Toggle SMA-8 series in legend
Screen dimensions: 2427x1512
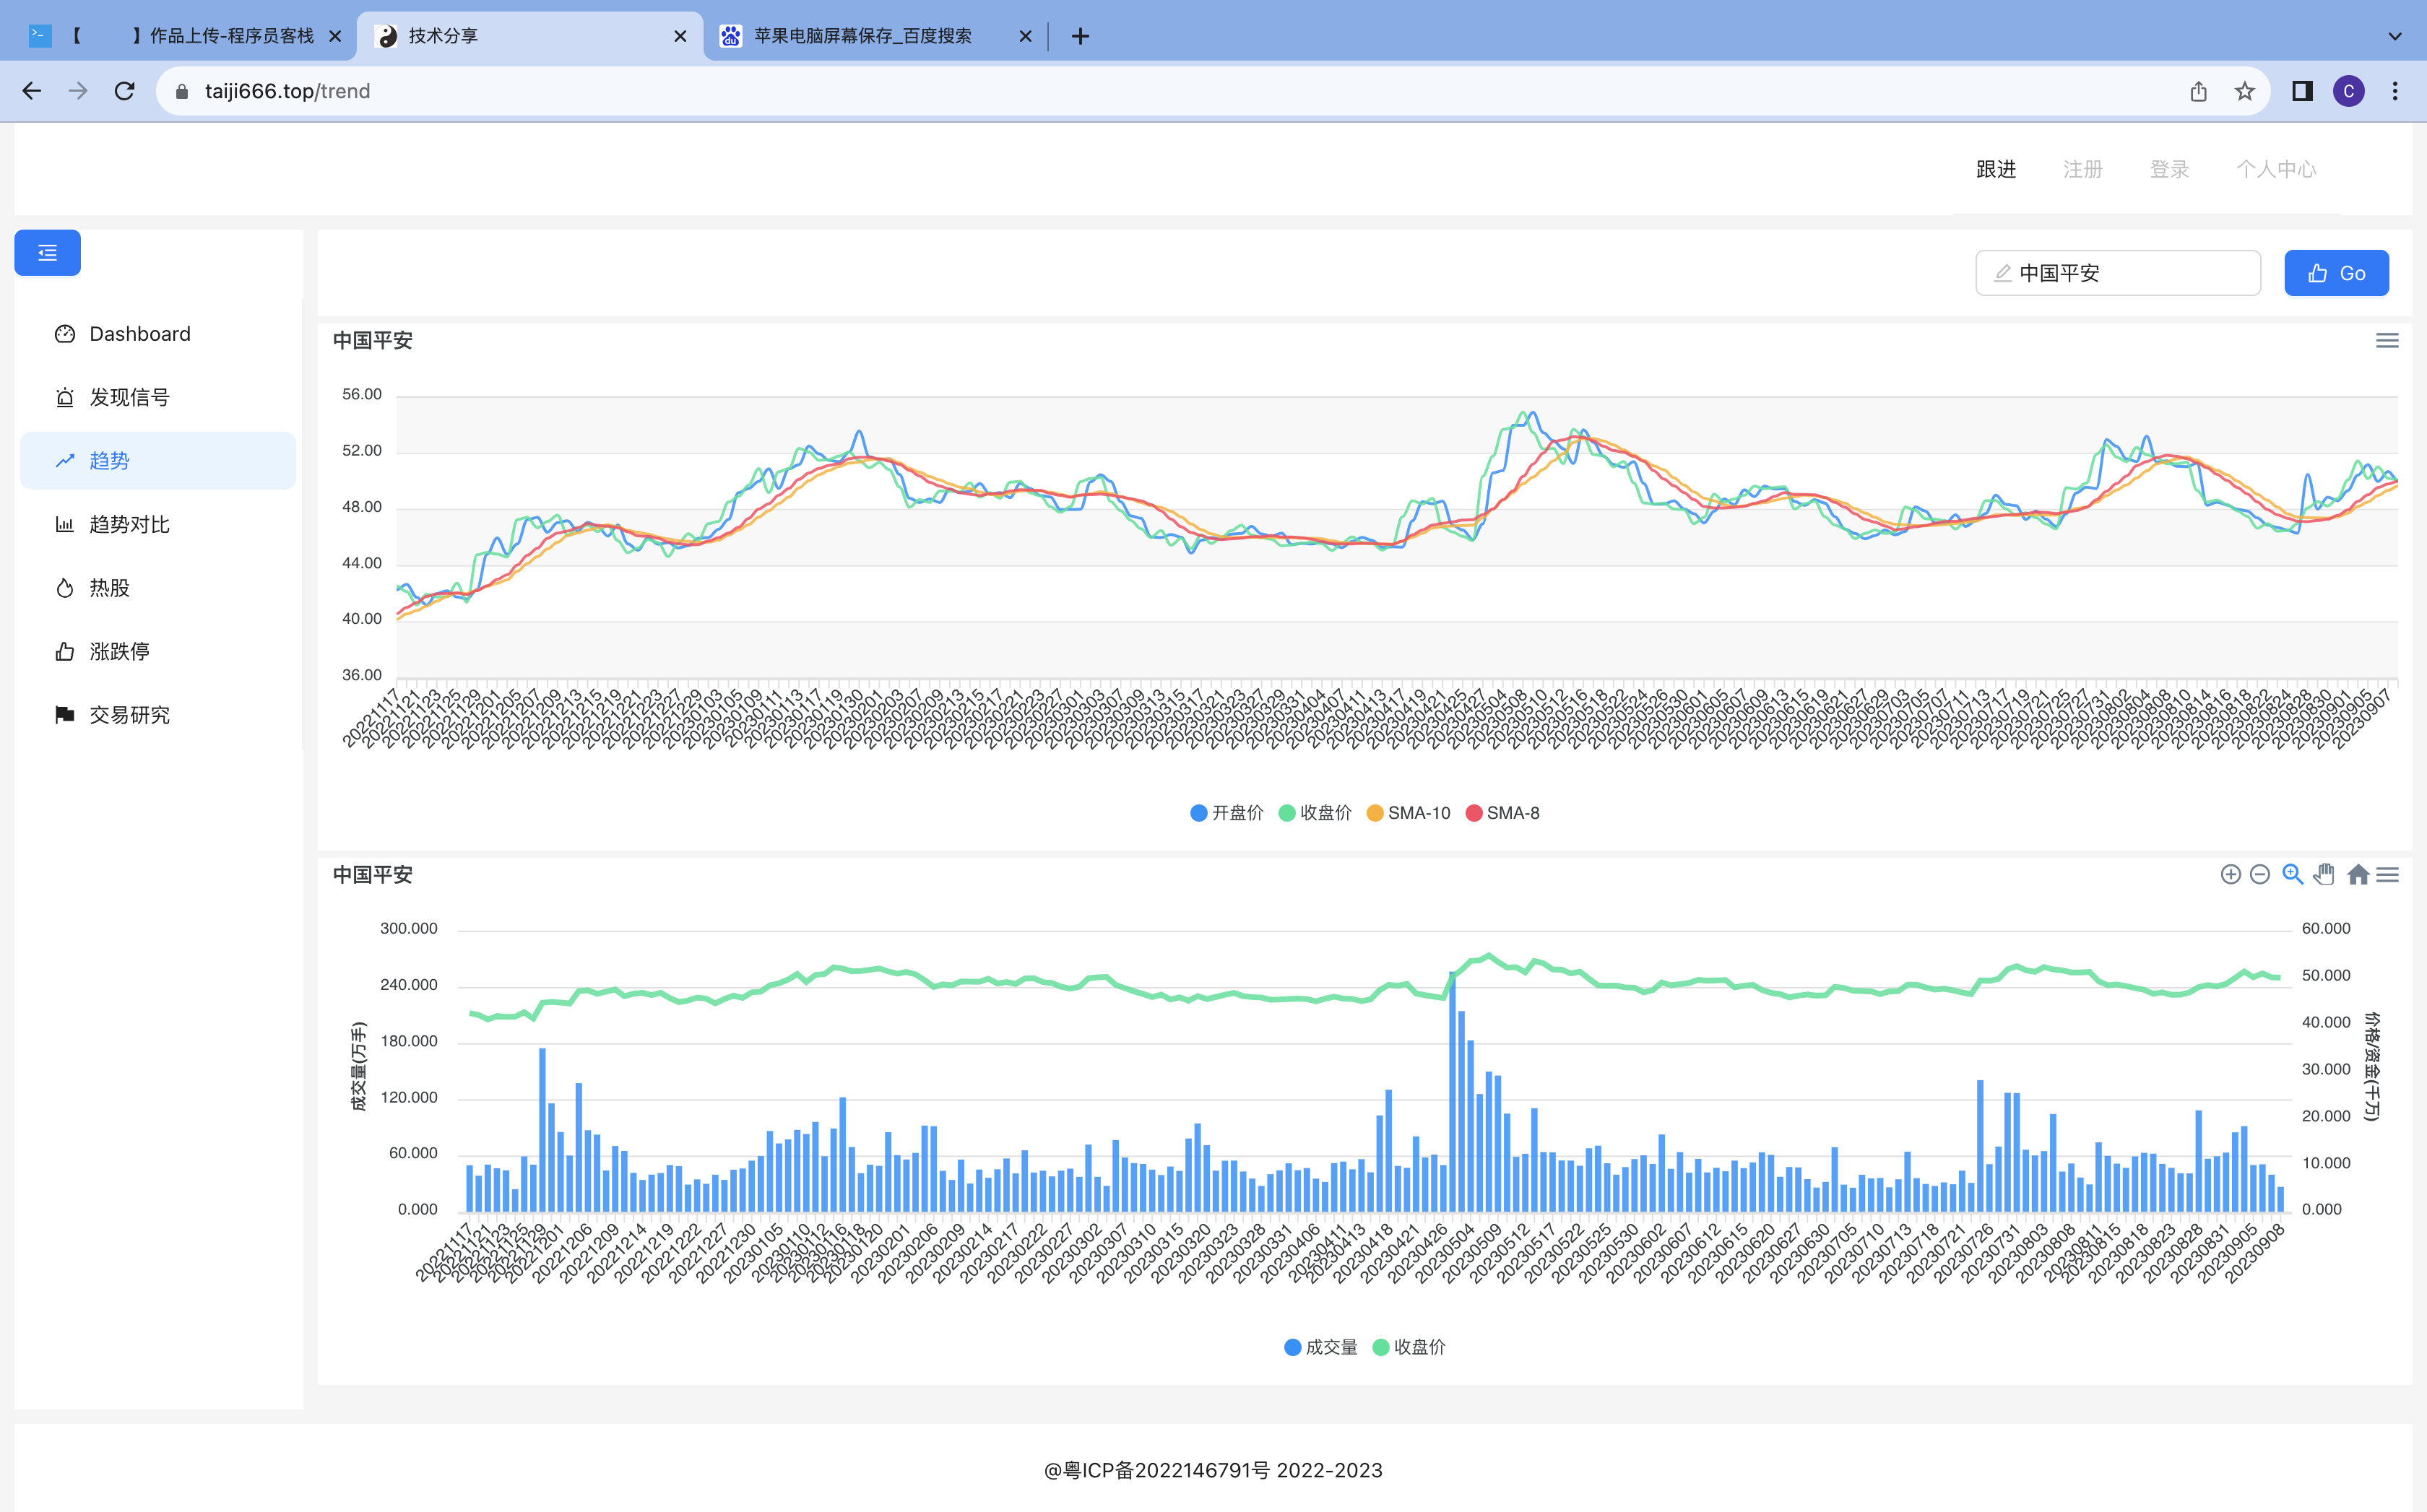point(1502,813)
